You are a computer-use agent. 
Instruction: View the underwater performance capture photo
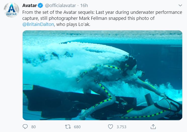[x=102, y=75]
